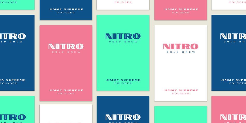Select pink JIMMY SUPREME text on the white card
The image size is (246, 123).
(181, 90)
